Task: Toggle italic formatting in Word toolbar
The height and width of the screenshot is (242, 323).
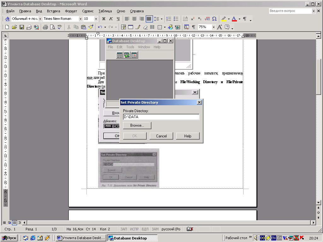Action: coord(111,19)
